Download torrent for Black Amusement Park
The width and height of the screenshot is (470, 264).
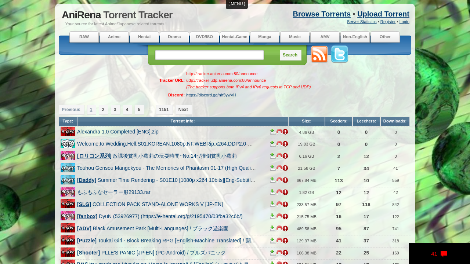click(273, 228)
